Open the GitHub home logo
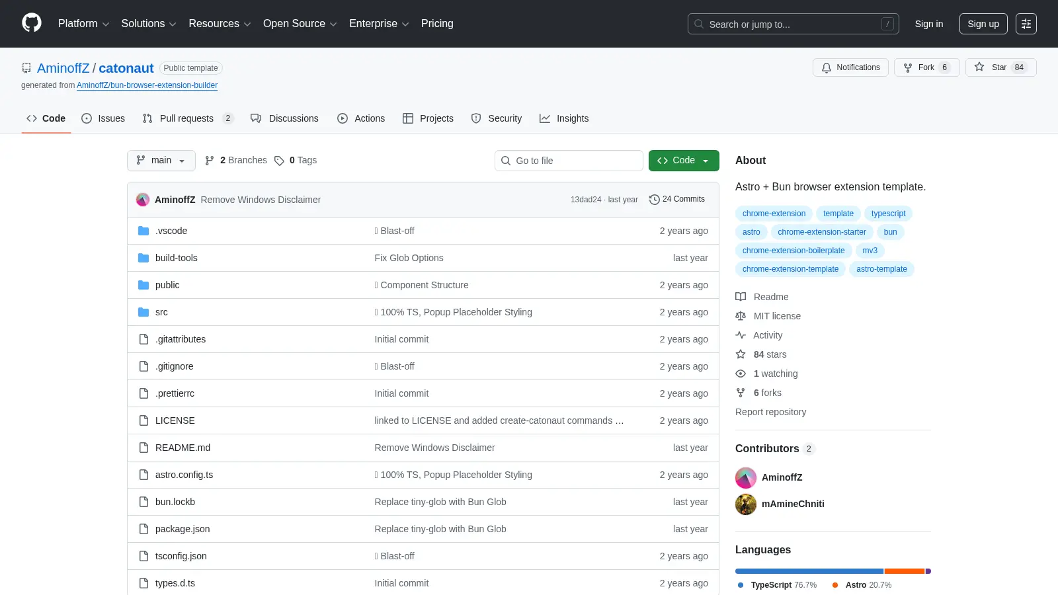The image size is (1058, 595). coord(32,23)
